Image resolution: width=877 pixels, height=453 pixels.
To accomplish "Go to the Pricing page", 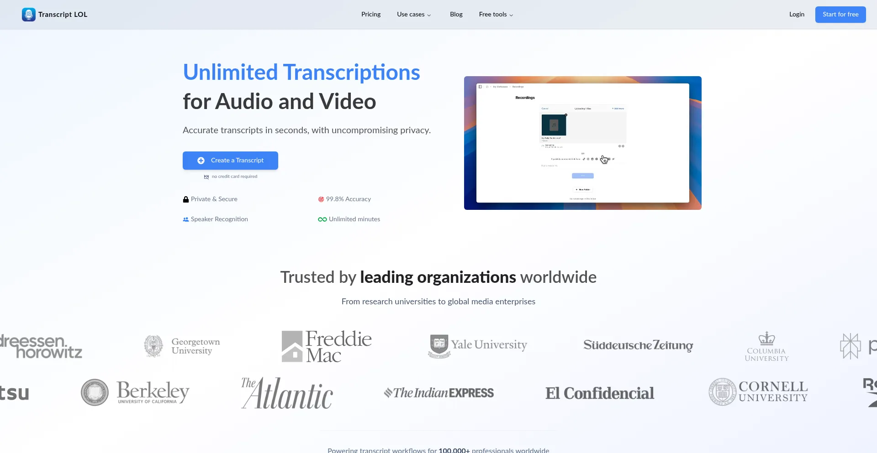I will click(371, 15).
